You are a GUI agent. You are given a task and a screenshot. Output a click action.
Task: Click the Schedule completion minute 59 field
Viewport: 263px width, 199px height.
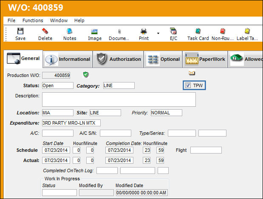pyautogui.click(x=160, y=150)
